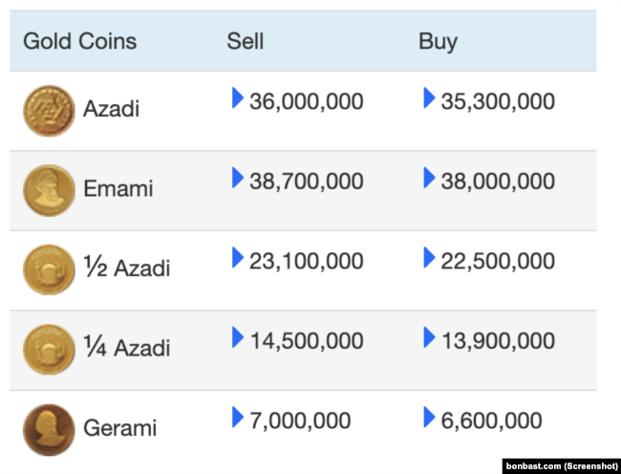Click blue arrow beside Emami buy price
This screenshot has width=621, height=474.
point(429,178)
